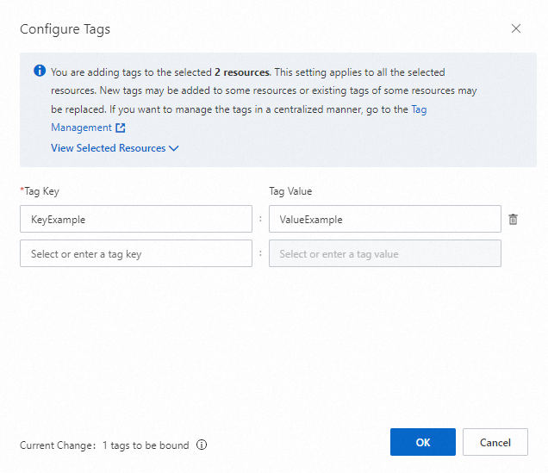Click the 'Select or enter a tag value' box

[384, 254]
